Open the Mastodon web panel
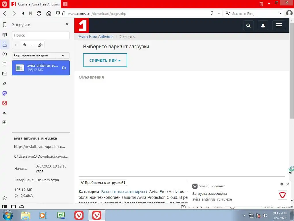The image size is (294, 221). coord(5,93)
